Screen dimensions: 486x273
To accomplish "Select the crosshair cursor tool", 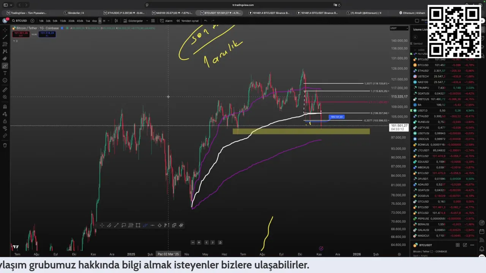I will [x=5, y=30].
